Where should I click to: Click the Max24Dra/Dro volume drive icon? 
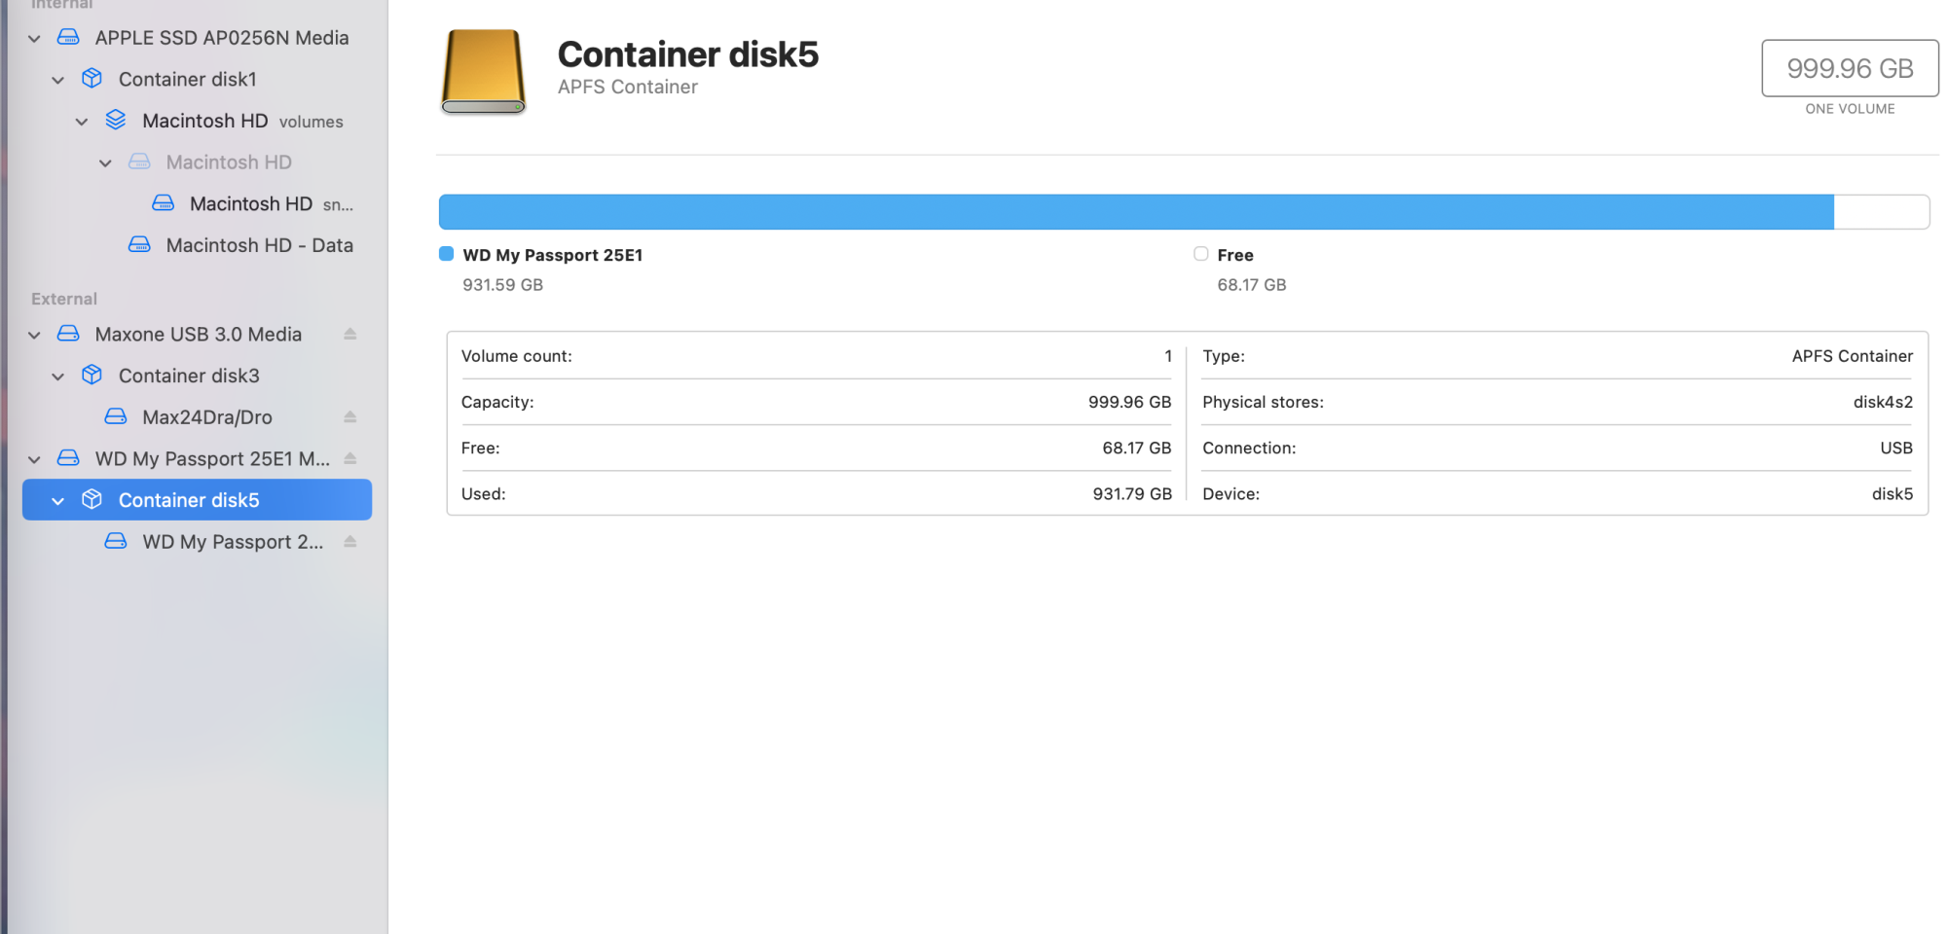tap(116, 416)
